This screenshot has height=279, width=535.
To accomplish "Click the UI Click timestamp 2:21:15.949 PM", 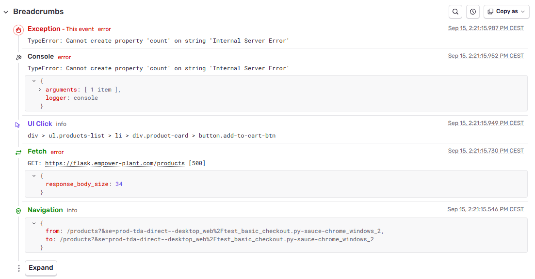I will coord(486,124).
